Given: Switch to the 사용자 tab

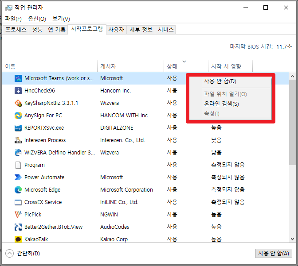Looking at the screenshot, I should coord(116,30).
